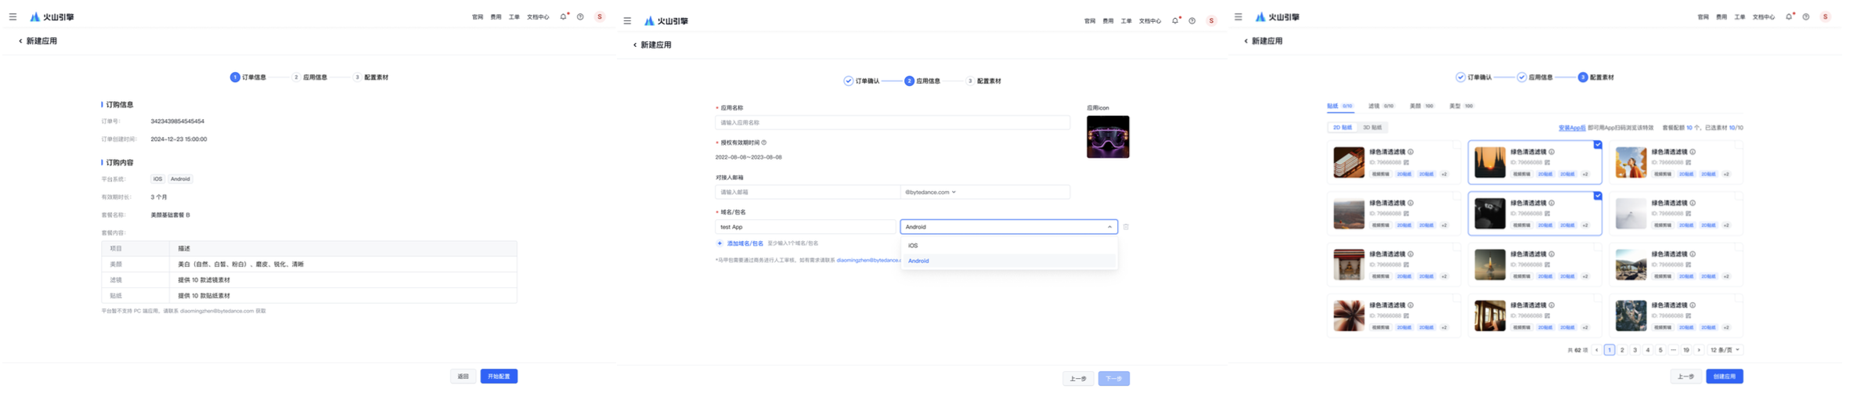
Task: Choose iOS from the open platform list
Action: [913, 246]
